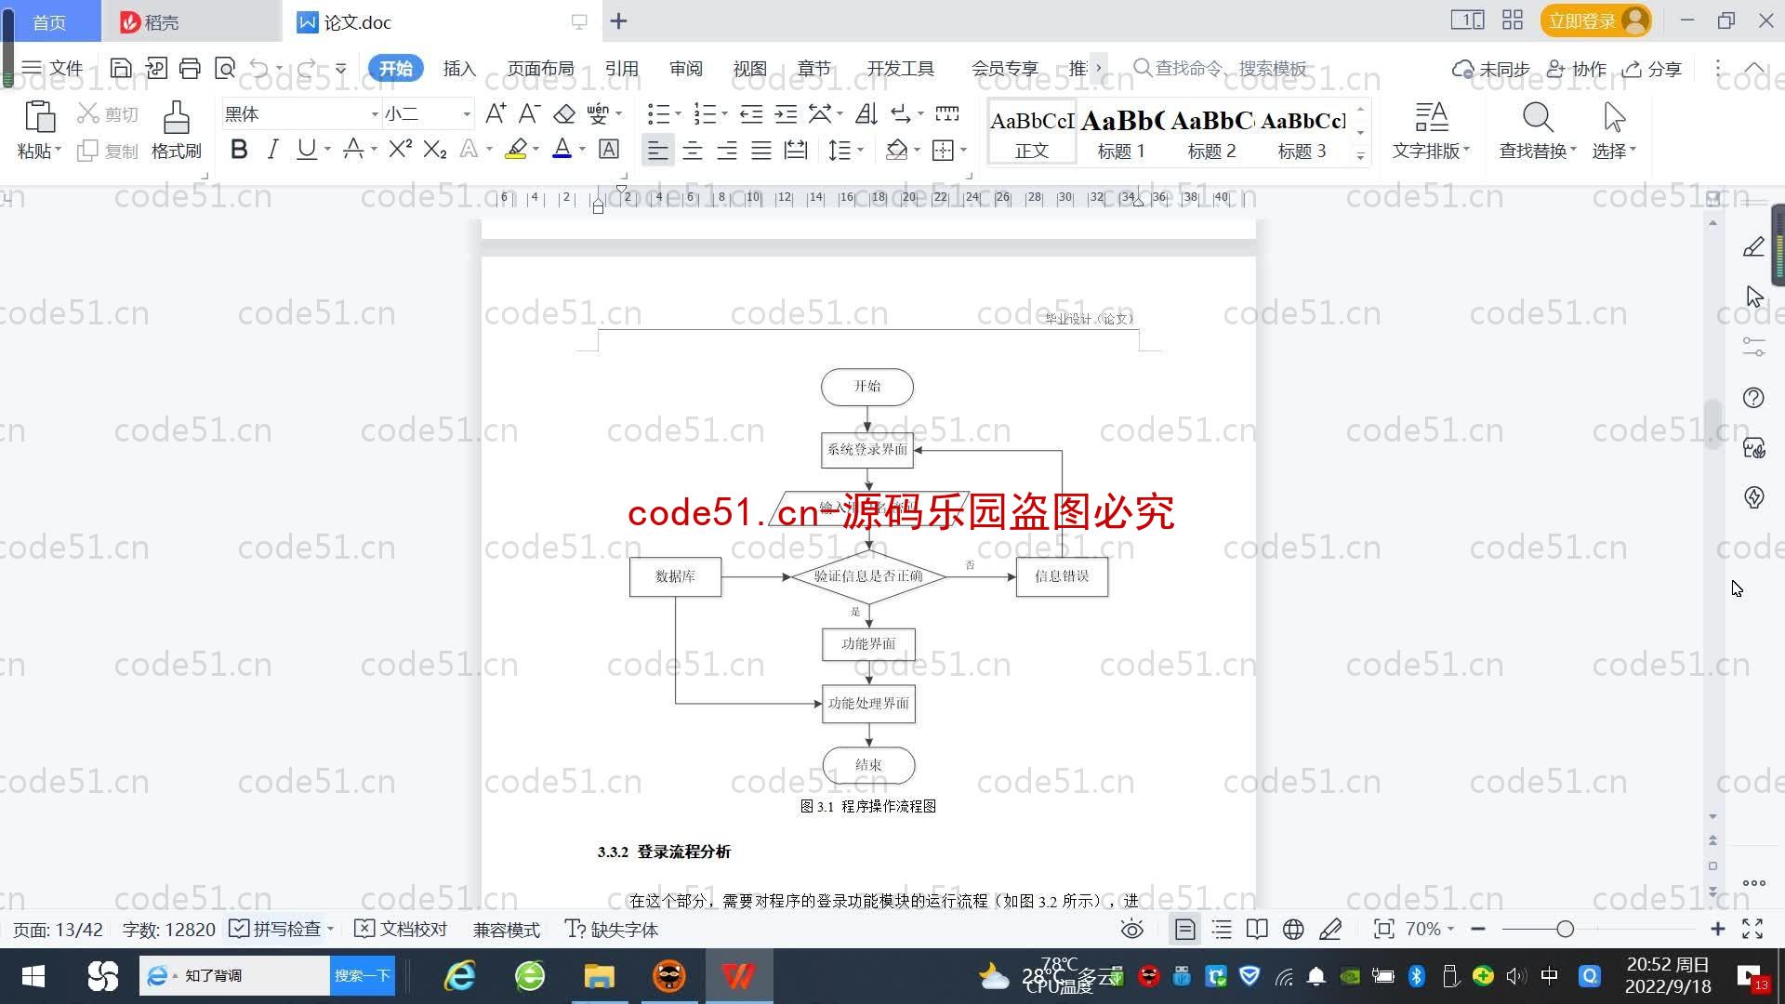Open the 插入 ribbon tab
1785x1004 pixels.
(459, 69)
